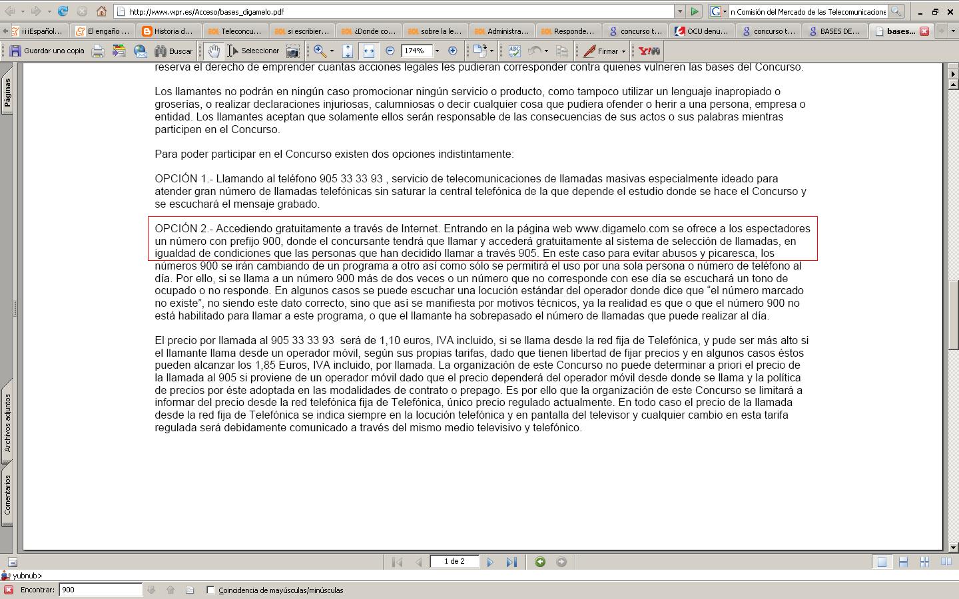Switch to continuous facing pages layout
Screen dimensions: 959x599
coord(924,562)
